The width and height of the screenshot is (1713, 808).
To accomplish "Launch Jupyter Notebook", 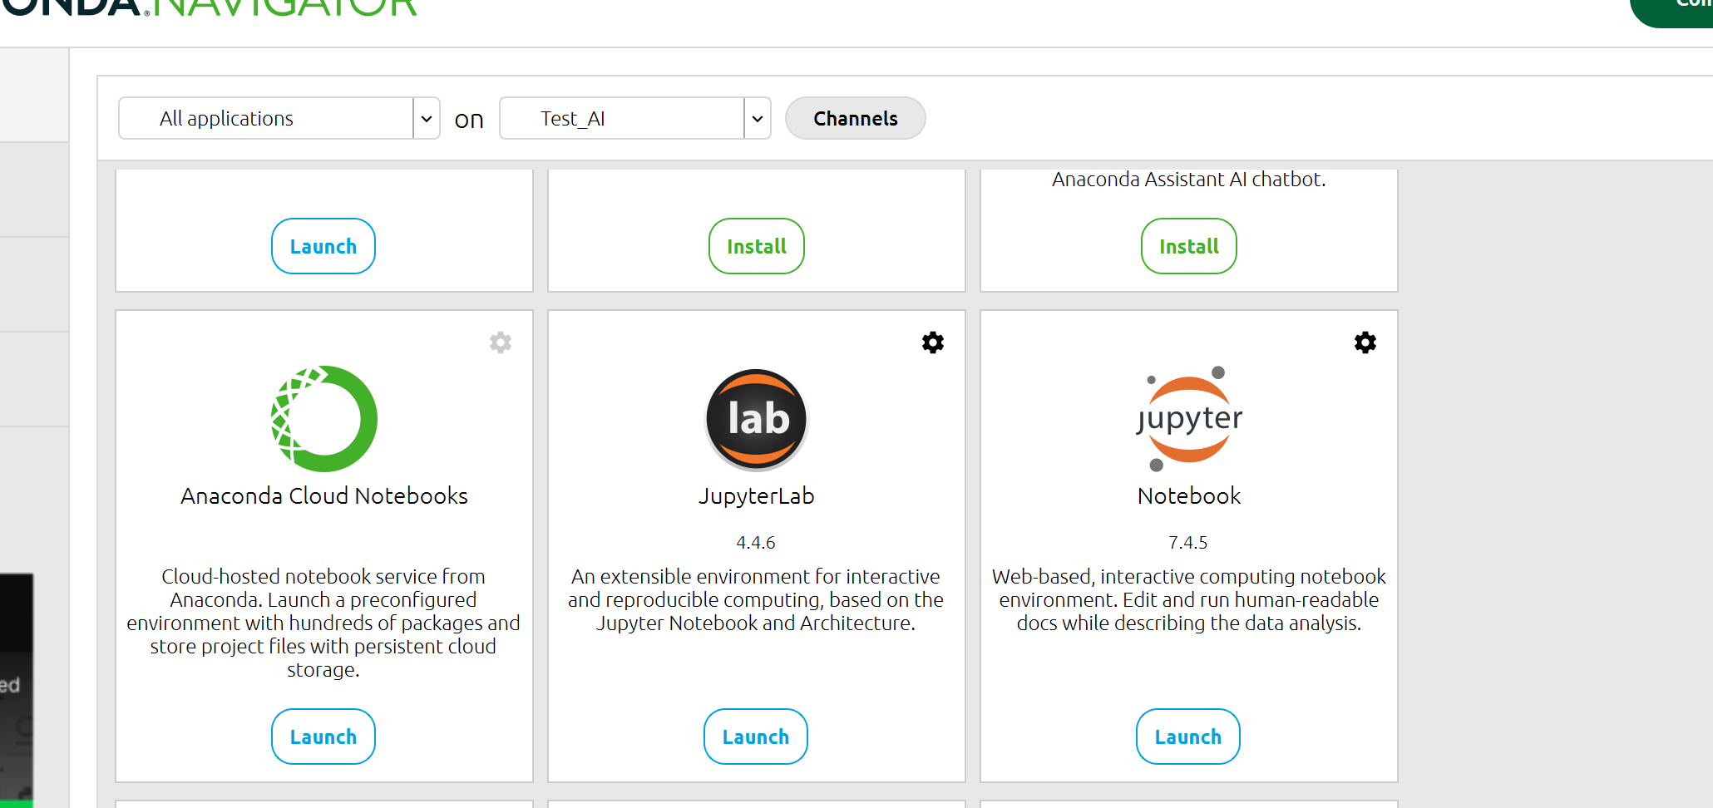I will (1188, 737).
